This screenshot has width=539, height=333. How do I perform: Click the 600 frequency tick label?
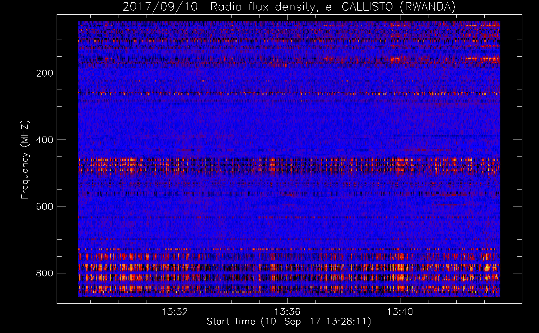[45, 206]
